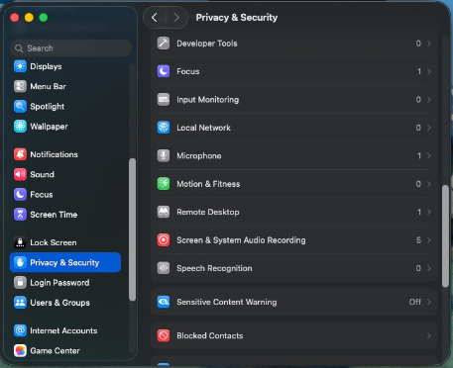The height and width of the screenshot is (368, 453).
Task: Select Sound in the sidebar
Action: (65, 174)
